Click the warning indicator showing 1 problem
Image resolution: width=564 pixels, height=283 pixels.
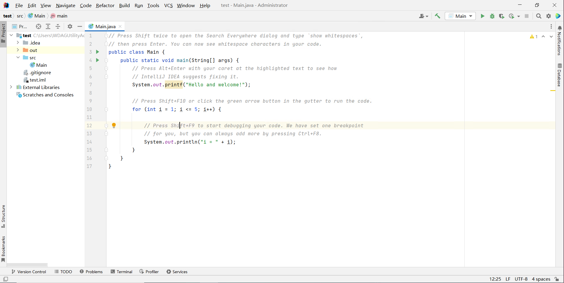pos(534,36)
